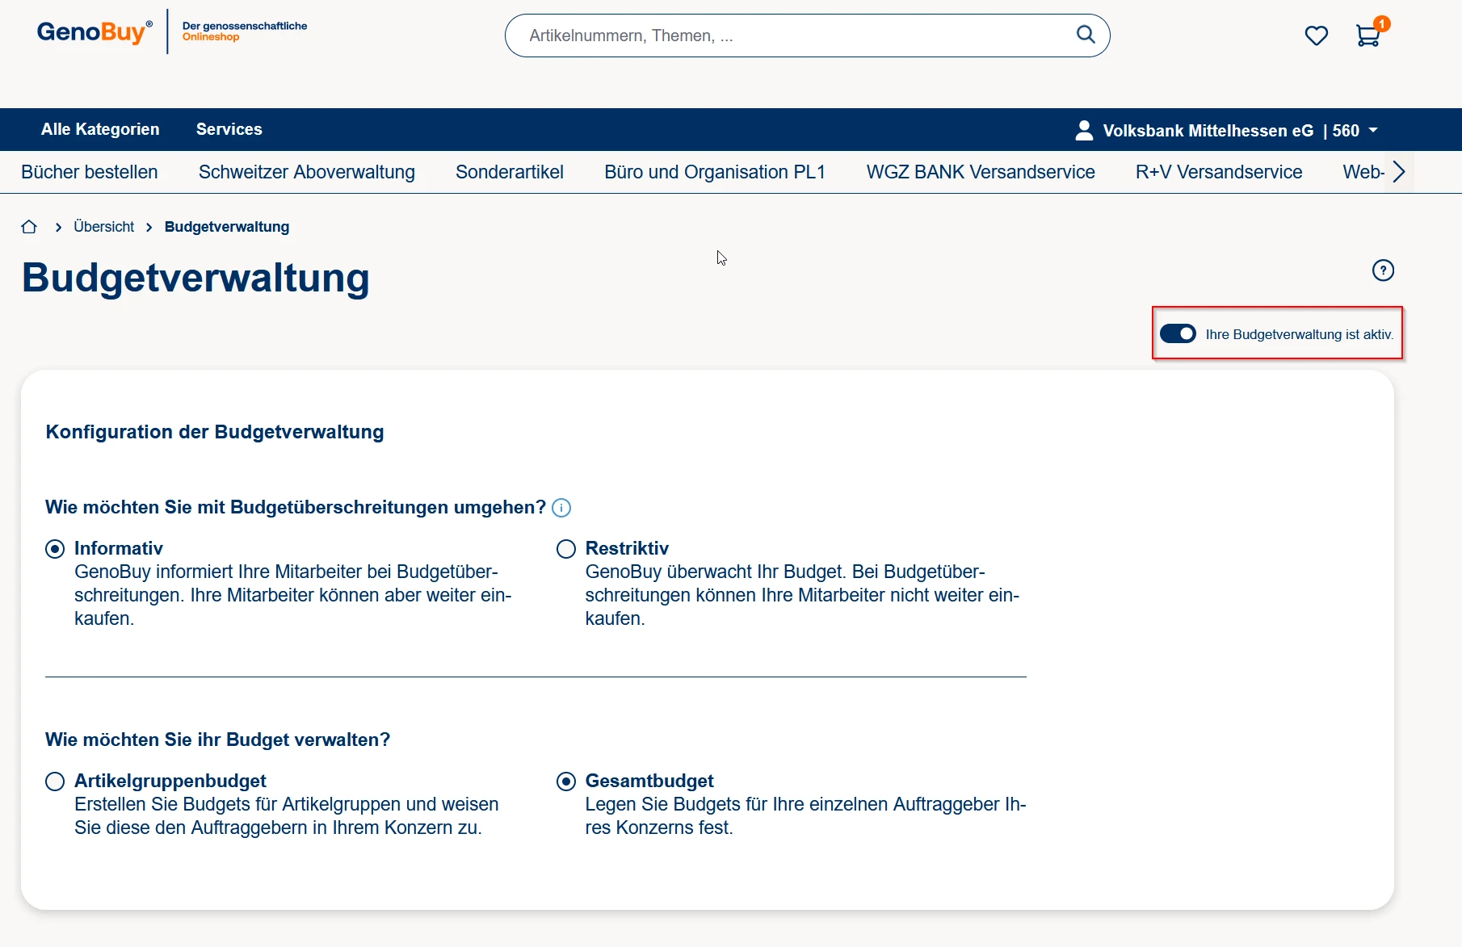
Task: Open the wishlist heart icon
Action: tap(1316, 36)
